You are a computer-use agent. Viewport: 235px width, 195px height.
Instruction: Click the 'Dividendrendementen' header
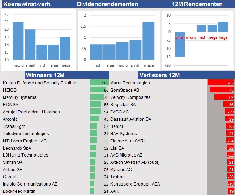click(107, 4)
